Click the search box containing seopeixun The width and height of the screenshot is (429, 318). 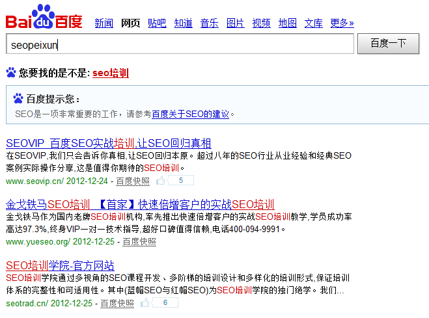click(x=179, y=44)
